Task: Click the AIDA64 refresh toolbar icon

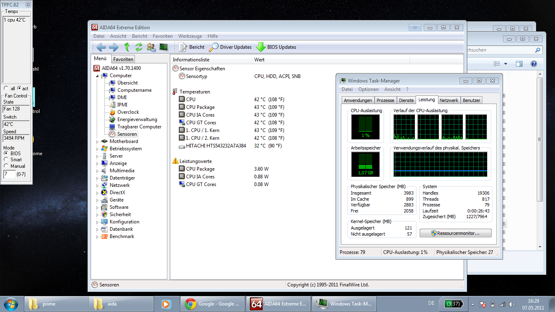Action: pos(139,47)
